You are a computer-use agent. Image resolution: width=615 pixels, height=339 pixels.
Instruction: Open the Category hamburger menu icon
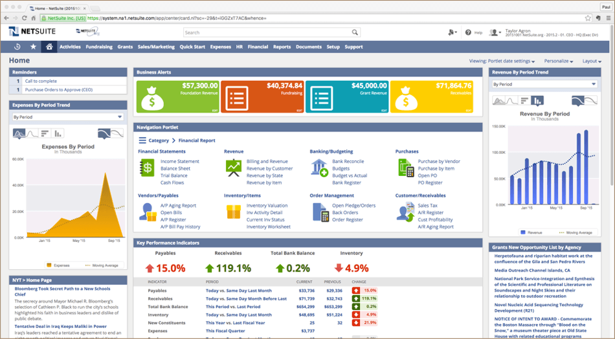click(142, 140)
